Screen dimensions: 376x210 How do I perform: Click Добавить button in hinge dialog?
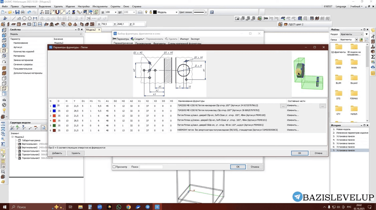pos(57,153)
